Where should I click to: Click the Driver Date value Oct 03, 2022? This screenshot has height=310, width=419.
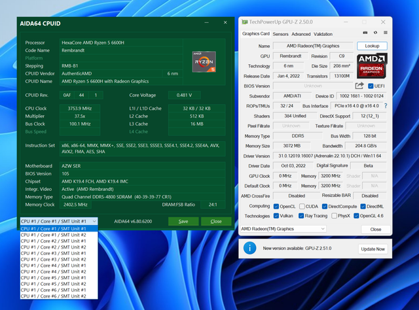[x=293, y=166]
